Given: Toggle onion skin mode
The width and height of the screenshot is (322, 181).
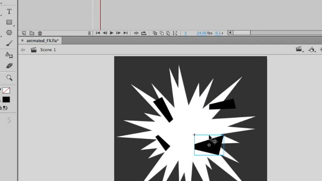Looking at the screenshot, I should pos(155,33).
